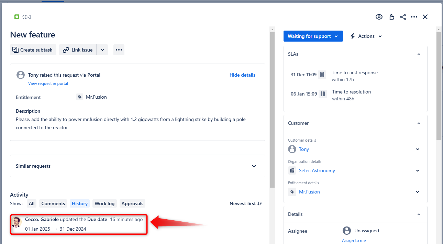This screenshot has height=244, width=443.
Task: Click Time to first response SLA text
Action: click(355, 73)
